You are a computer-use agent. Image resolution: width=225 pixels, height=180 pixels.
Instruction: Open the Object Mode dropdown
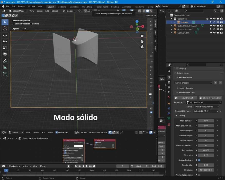tap(18, 11)
